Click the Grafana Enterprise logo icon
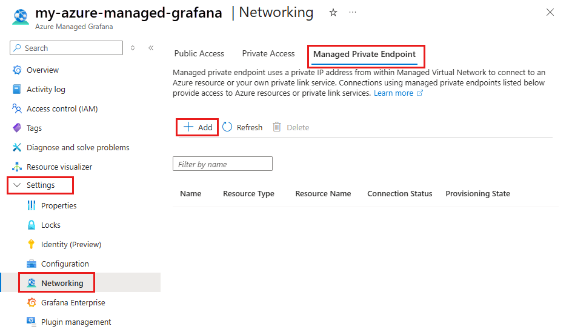This screenshot has width=572, height=332. (x=32, y=302)
